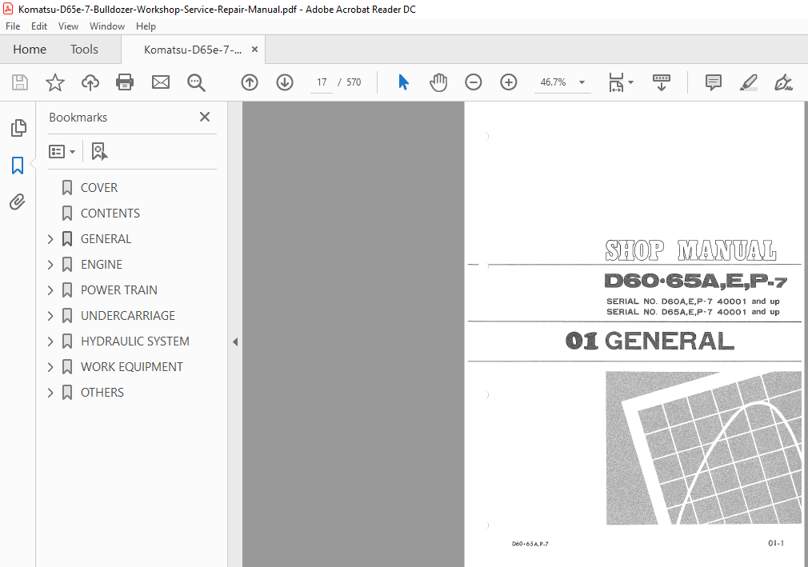
Task: Click the read mode scrolling icon
Action: 662,82
